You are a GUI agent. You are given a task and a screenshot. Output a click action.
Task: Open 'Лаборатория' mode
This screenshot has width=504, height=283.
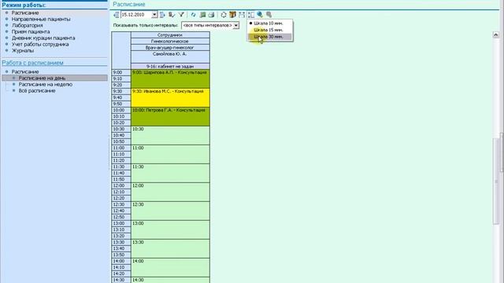coord(27,25)
